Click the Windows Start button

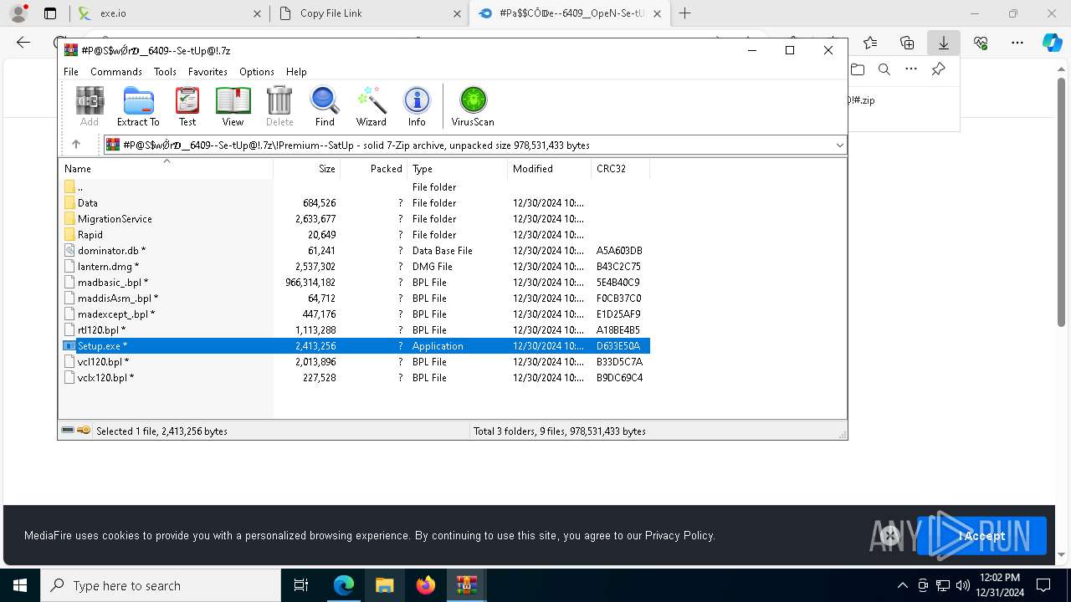click(20, 585)
